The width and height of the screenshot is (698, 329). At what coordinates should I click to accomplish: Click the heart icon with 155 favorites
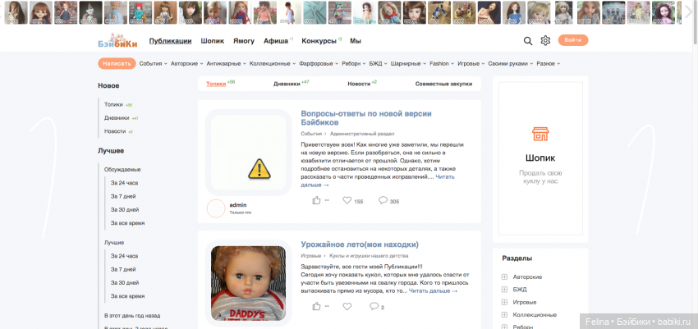[347, 200]
